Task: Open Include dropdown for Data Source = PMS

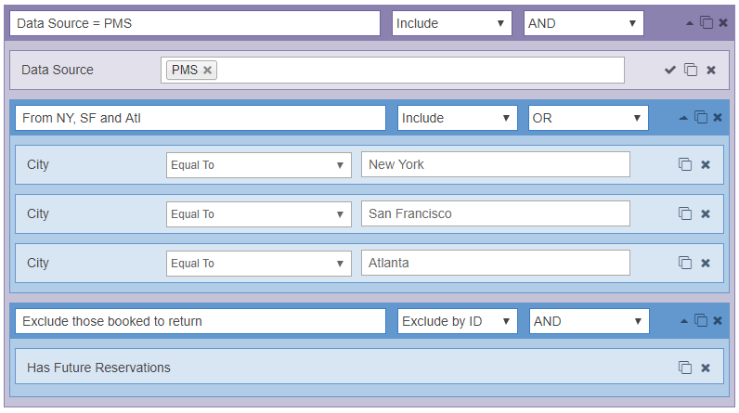Action: (451, 23)
